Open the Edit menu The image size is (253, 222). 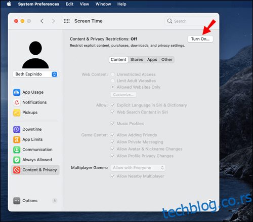pos(69,4)
